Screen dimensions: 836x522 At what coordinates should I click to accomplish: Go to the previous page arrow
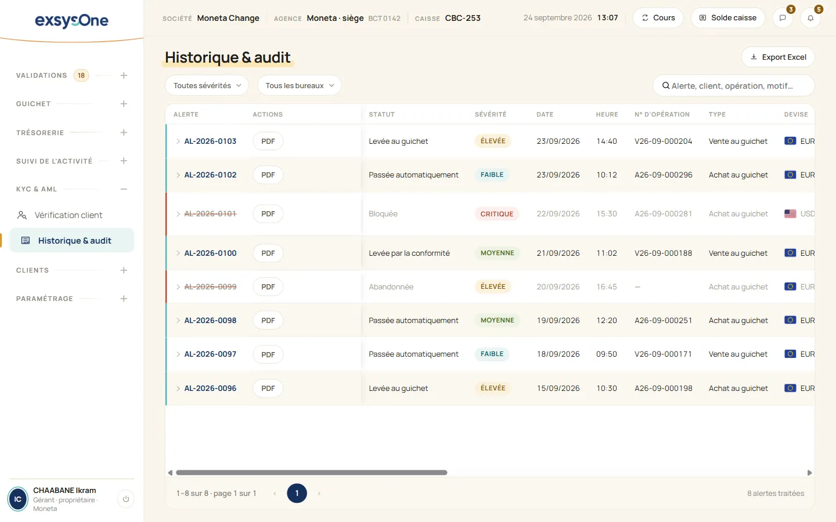[x=275, y=494]
